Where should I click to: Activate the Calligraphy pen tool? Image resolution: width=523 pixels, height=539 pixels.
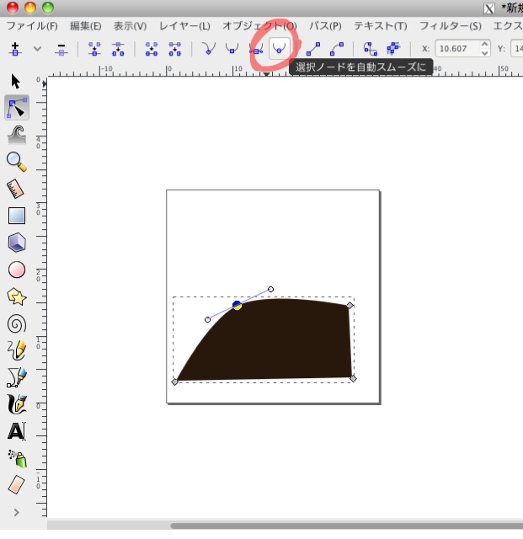click(16, 403)
